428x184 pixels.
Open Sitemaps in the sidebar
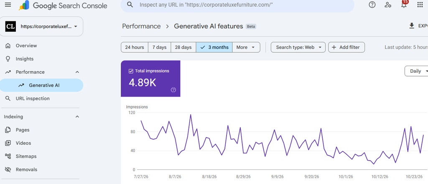[x=41, y=156]
